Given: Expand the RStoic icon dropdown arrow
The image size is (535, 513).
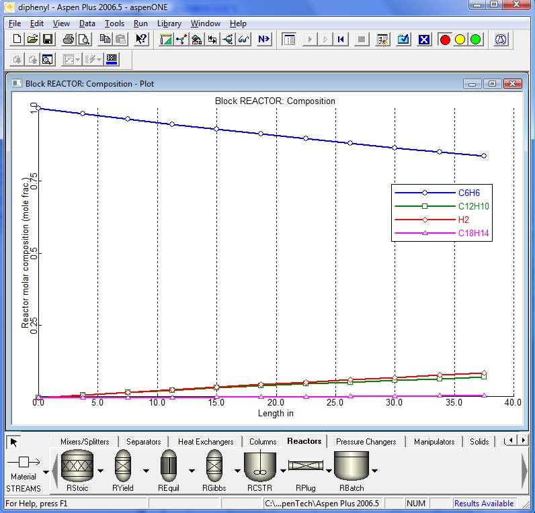Looking at the screenshot, I should (x=100, y=471).
